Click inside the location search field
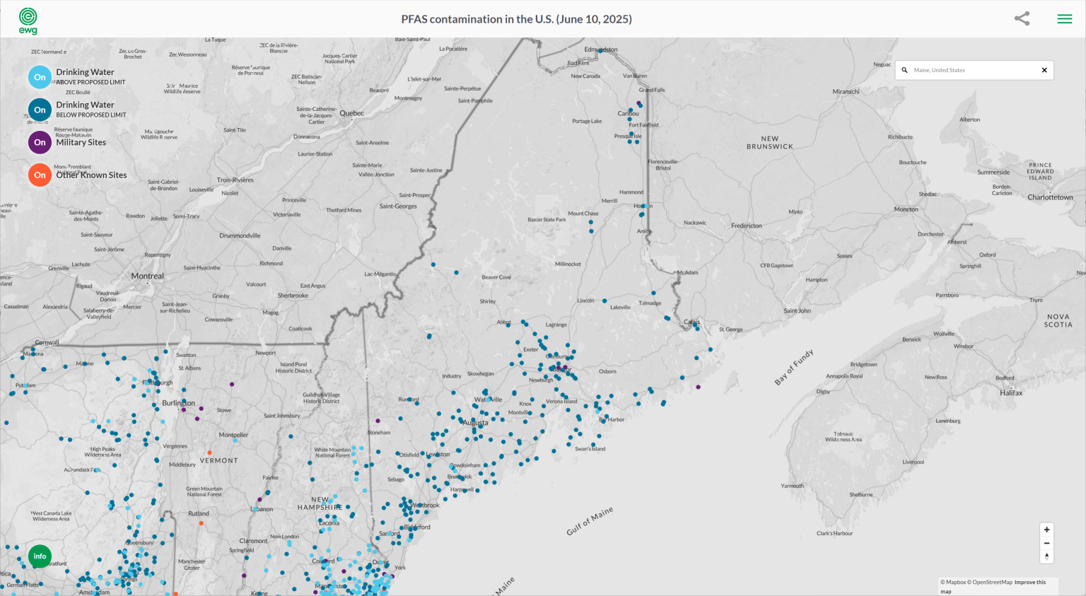This screenshot has width=1086, height=596. [x=969, y=70]
